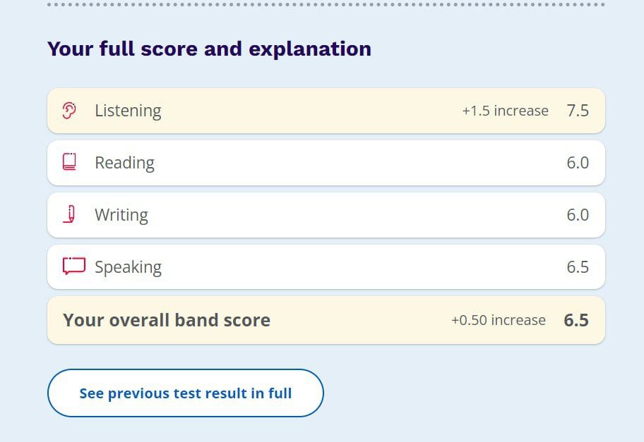
Task: Click the Your full score and explanation heading
Action: (x=209, y=49)
